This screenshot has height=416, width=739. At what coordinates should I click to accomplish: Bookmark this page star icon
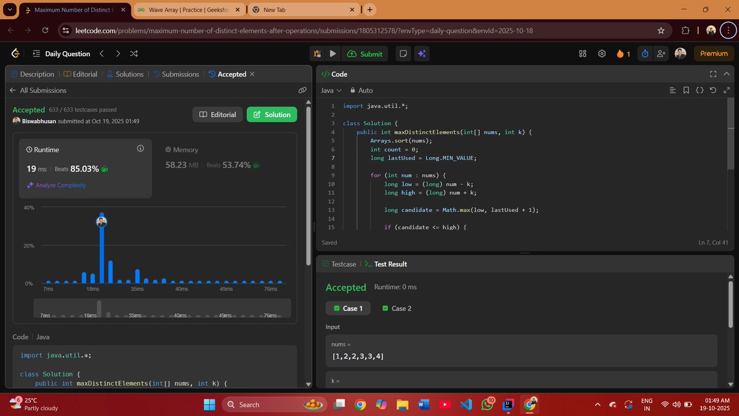[661, 30]
